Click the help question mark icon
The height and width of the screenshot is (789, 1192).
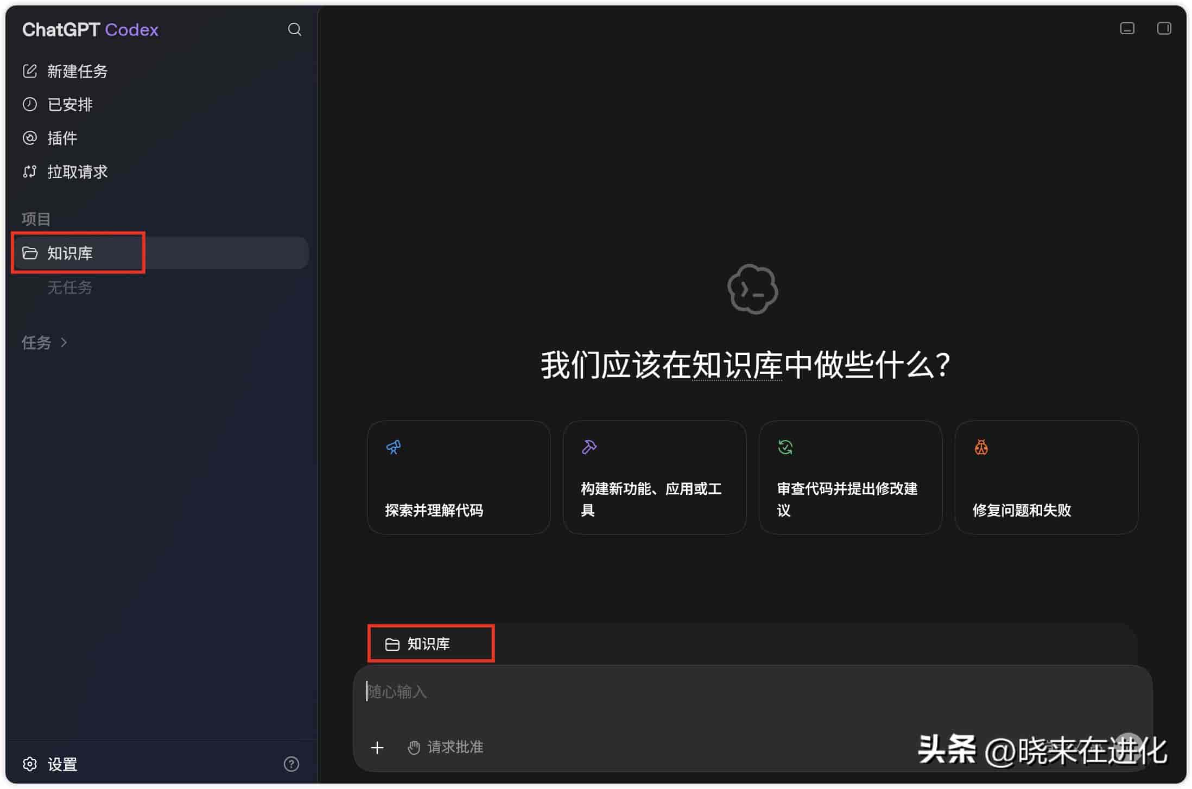(x=291, y=764)
